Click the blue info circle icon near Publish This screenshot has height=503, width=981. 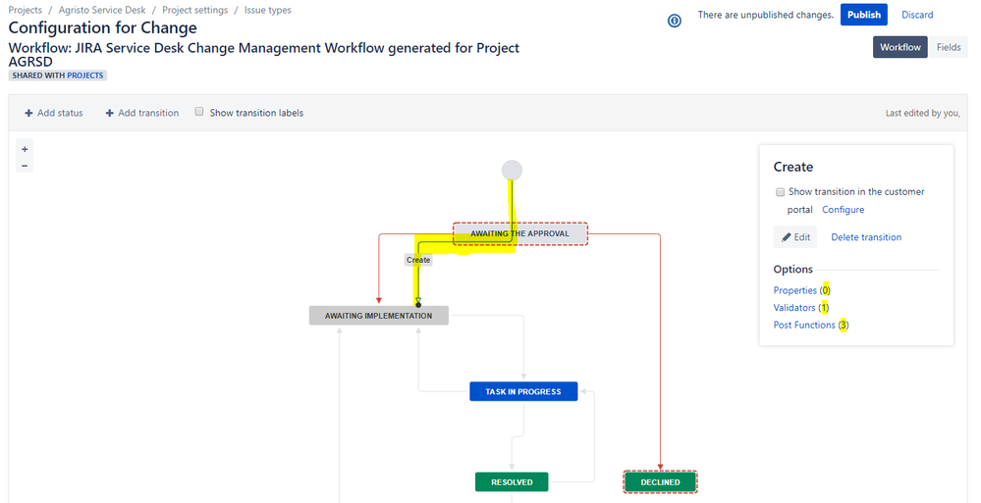coord(675,22)
